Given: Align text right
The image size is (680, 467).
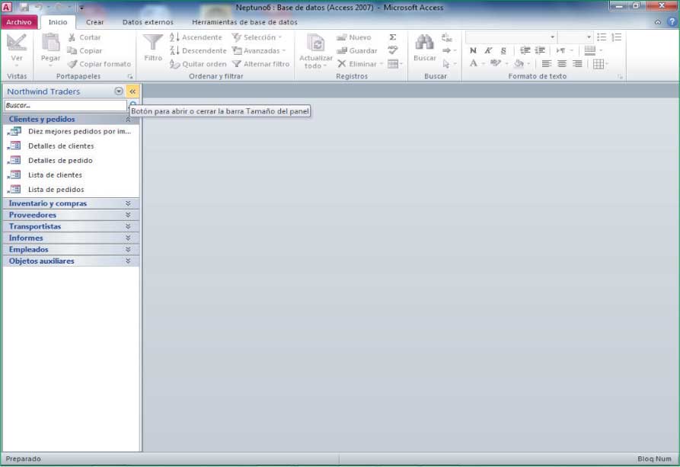Looking at the screenshot, I should click(x=576, y=64).
